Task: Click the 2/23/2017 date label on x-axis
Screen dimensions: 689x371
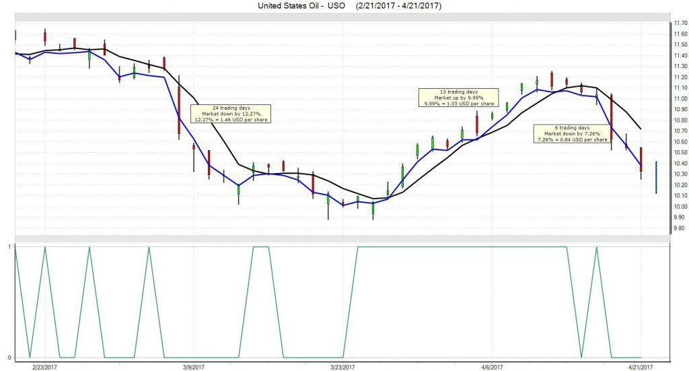Action: (44, 367)
